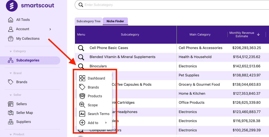Open All Tools home icon
Image resolution: width=269 pixels, height=137 pixels.
[x=11, y=20]
